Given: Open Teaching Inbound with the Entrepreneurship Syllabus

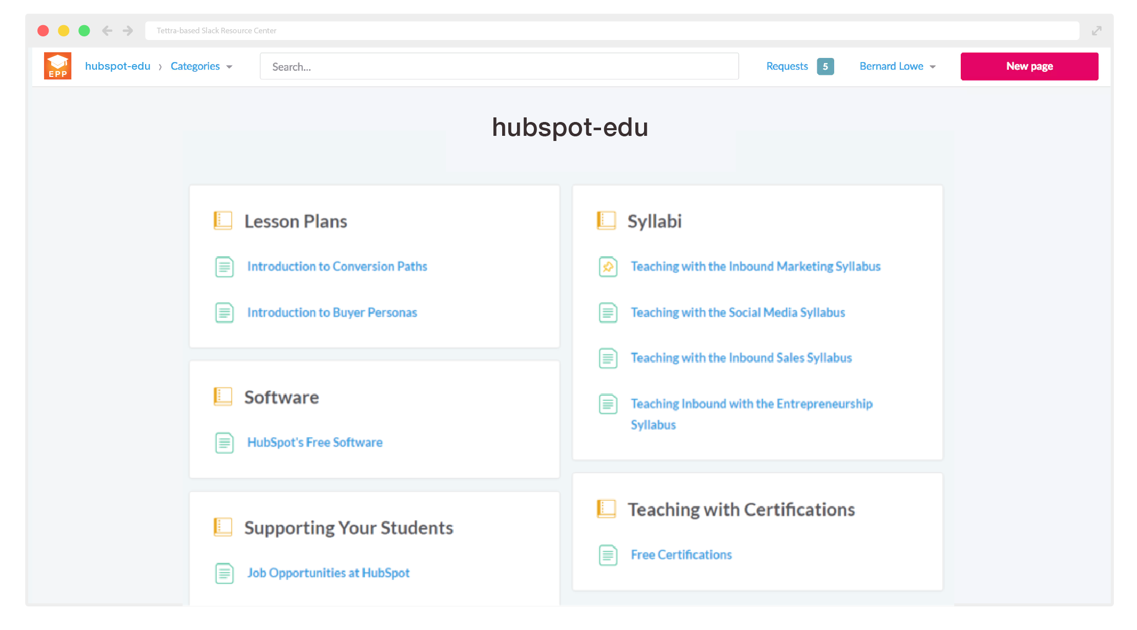Looking at the screenshot, I should point(751,414).
